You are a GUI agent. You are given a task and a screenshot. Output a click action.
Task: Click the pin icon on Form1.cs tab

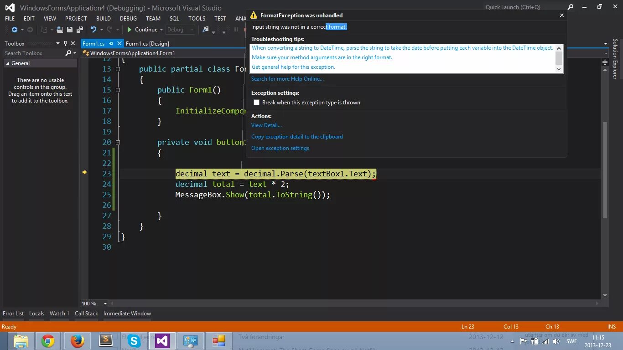(x=111, y=43)
